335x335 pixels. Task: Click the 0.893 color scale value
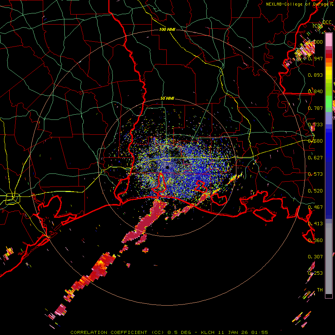315,75
